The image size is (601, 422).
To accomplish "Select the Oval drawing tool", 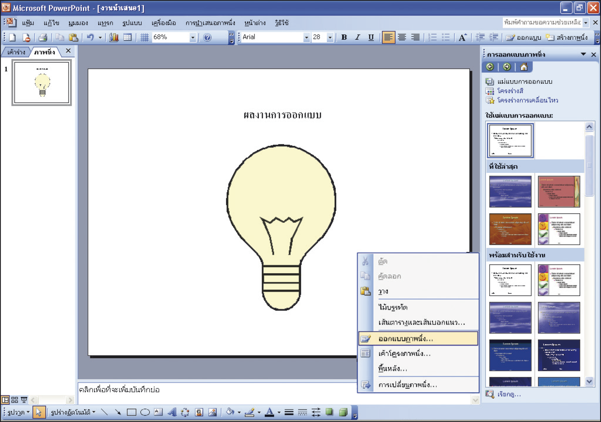I will [x=145, y=412].
